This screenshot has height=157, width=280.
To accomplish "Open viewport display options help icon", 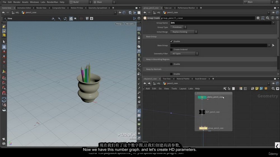I will 139,18.
